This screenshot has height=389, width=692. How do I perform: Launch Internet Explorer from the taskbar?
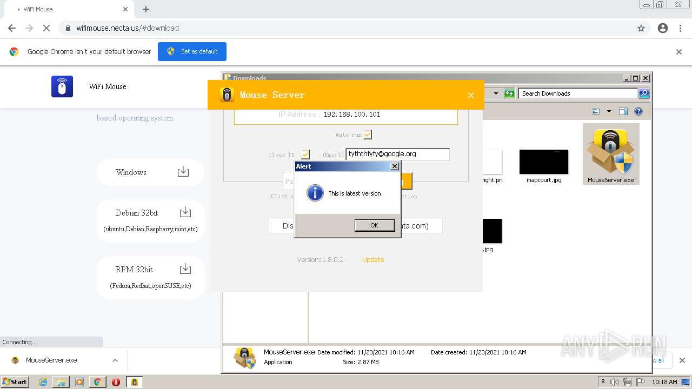click(x=43, y=382)
